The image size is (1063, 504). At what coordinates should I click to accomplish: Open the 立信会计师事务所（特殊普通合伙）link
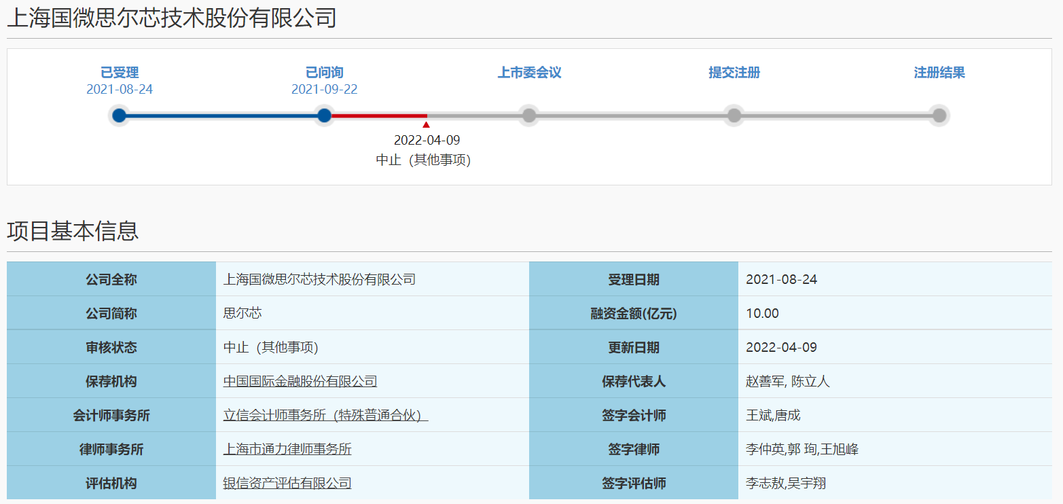[x=326, y=415]
